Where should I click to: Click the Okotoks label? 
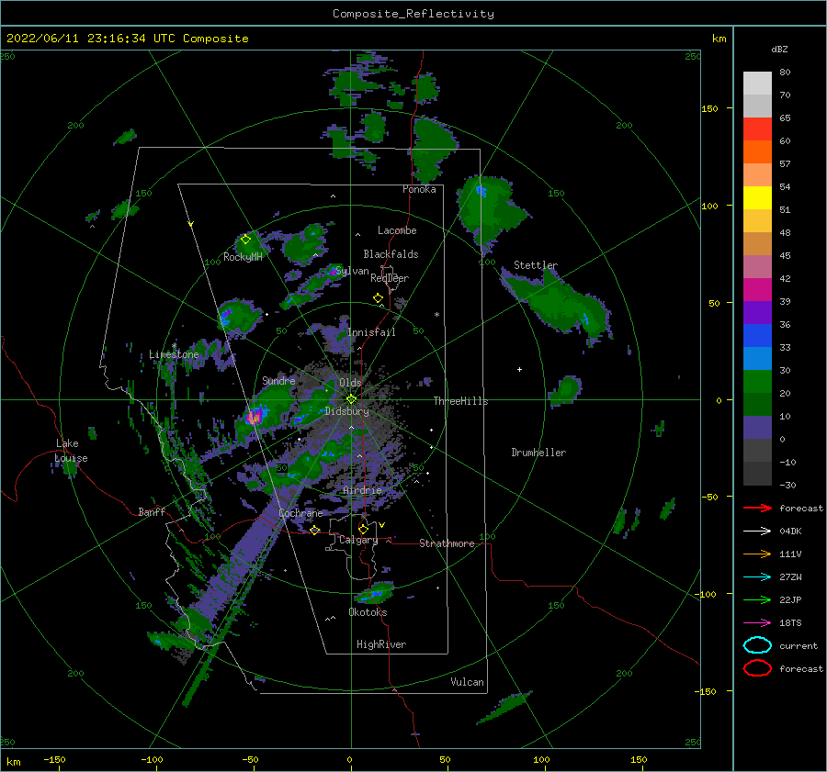coord(368,612)
